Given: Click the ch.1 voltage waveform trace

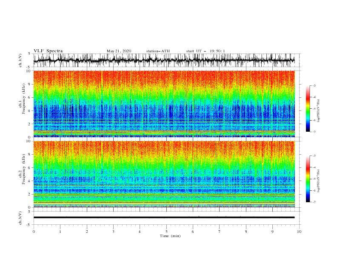Looking at the screenshot, I should click(x=164, y=60).
